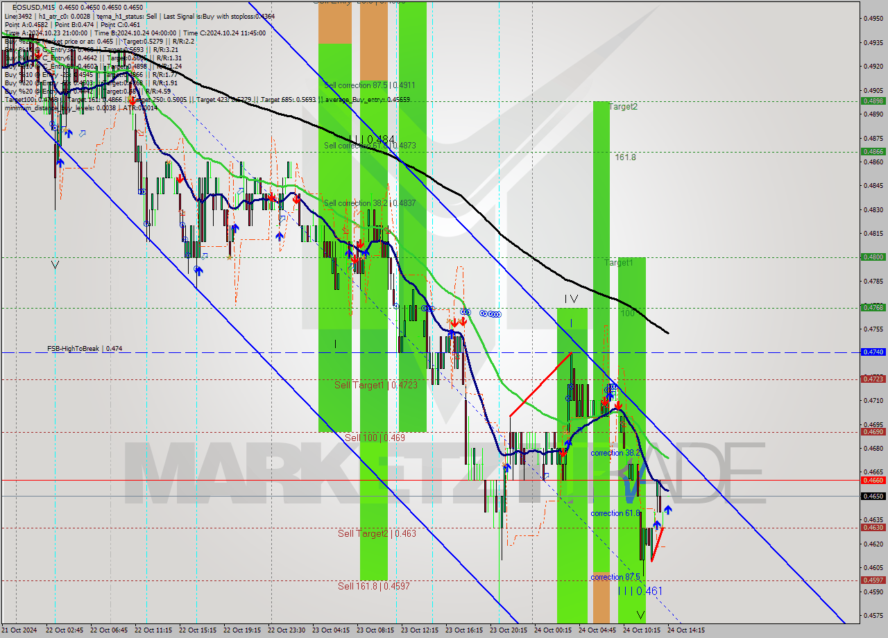
Task: Select the '161.8' level label
Action: 625,157
